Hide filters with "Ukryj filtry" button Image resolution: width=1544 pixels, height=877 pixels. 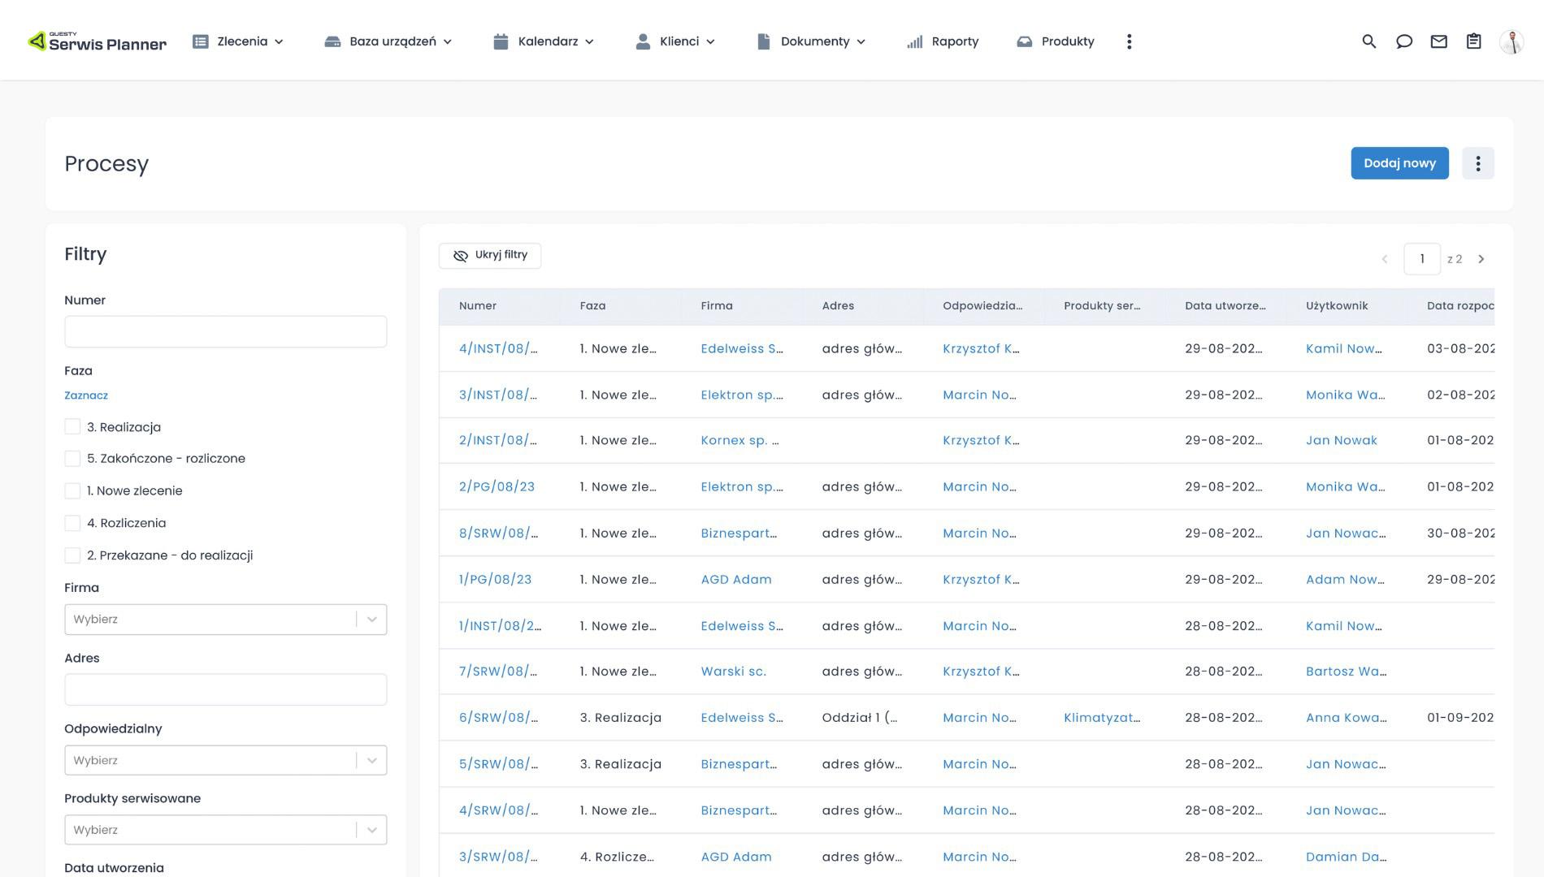[x=490, y=255]
